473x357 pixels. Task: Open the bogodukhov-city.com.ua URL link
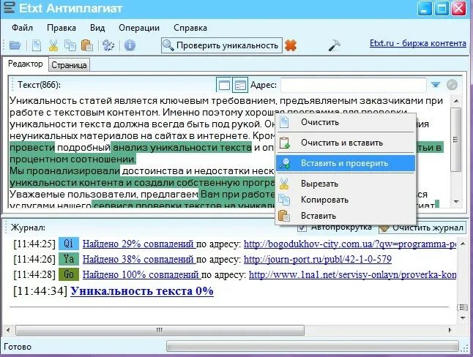(350, 244)
